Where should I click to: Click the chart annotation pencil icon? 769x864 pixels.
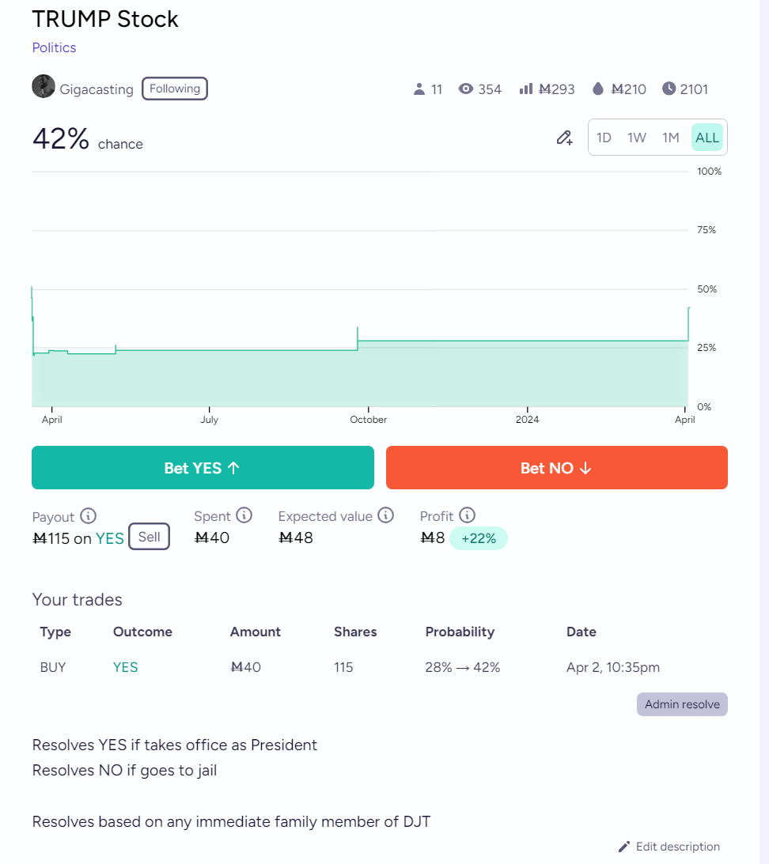point(564,138)
